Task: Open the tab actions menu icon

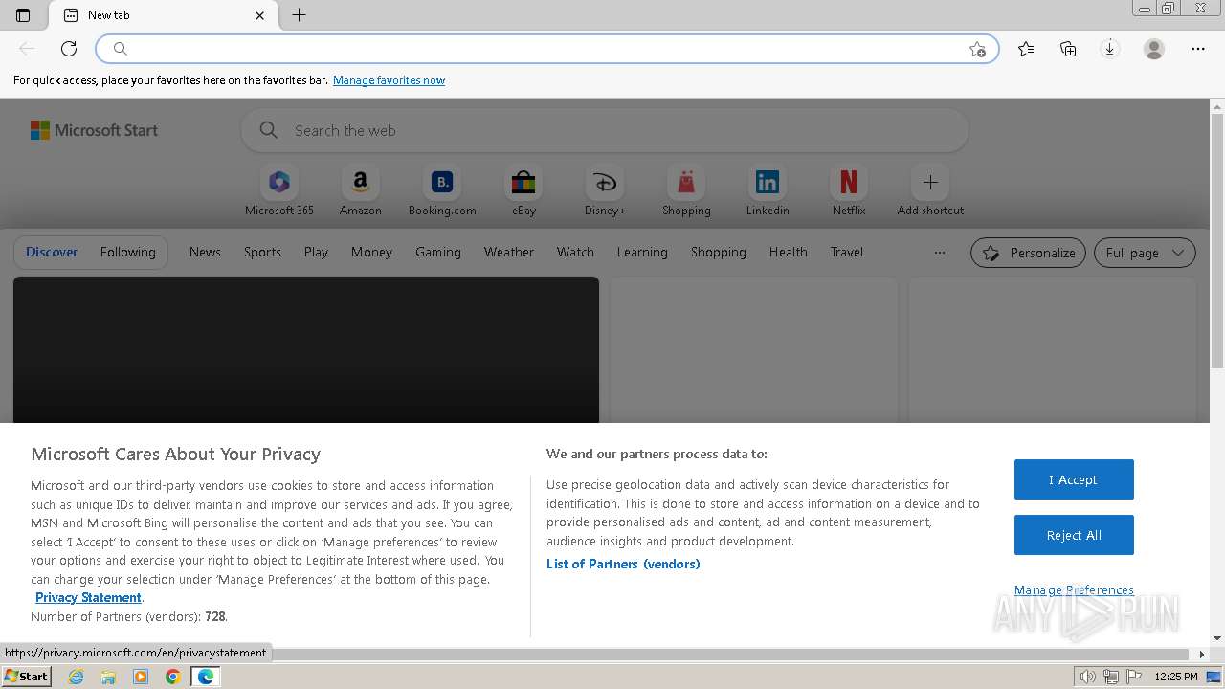Action: point(23,15)
